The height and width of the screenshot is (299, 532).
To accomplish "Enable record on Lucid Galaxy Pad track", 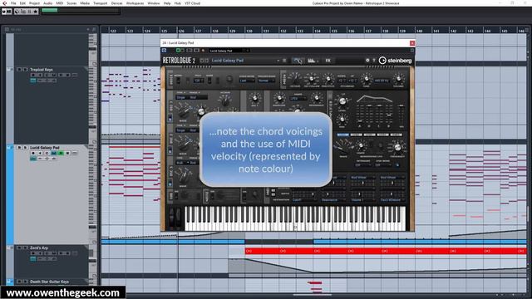I will click(33, 153).
